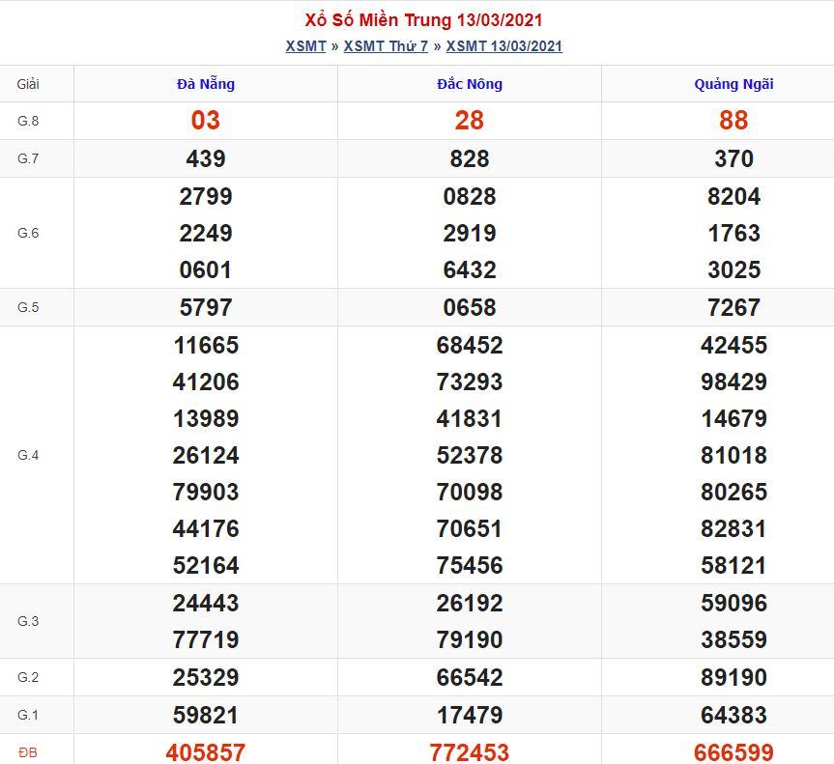Select the G.5 row label
The height and width of the screenshot is (764, 834).
coord(28,307)
